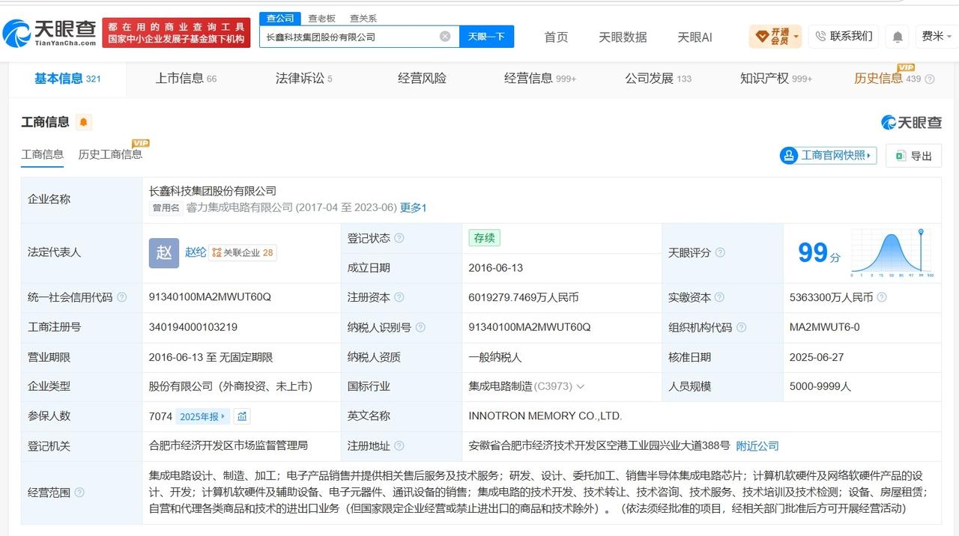959x536 pixels.
Task: Click the help icon beside 实缴资本 label
Action: tap(720, 297)
